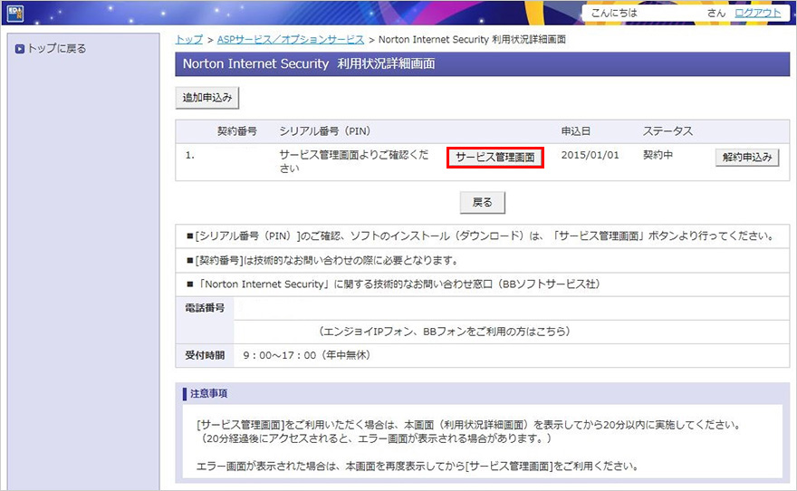
Task: Go to トップ breadcrumb link
Action: [189, 40]
